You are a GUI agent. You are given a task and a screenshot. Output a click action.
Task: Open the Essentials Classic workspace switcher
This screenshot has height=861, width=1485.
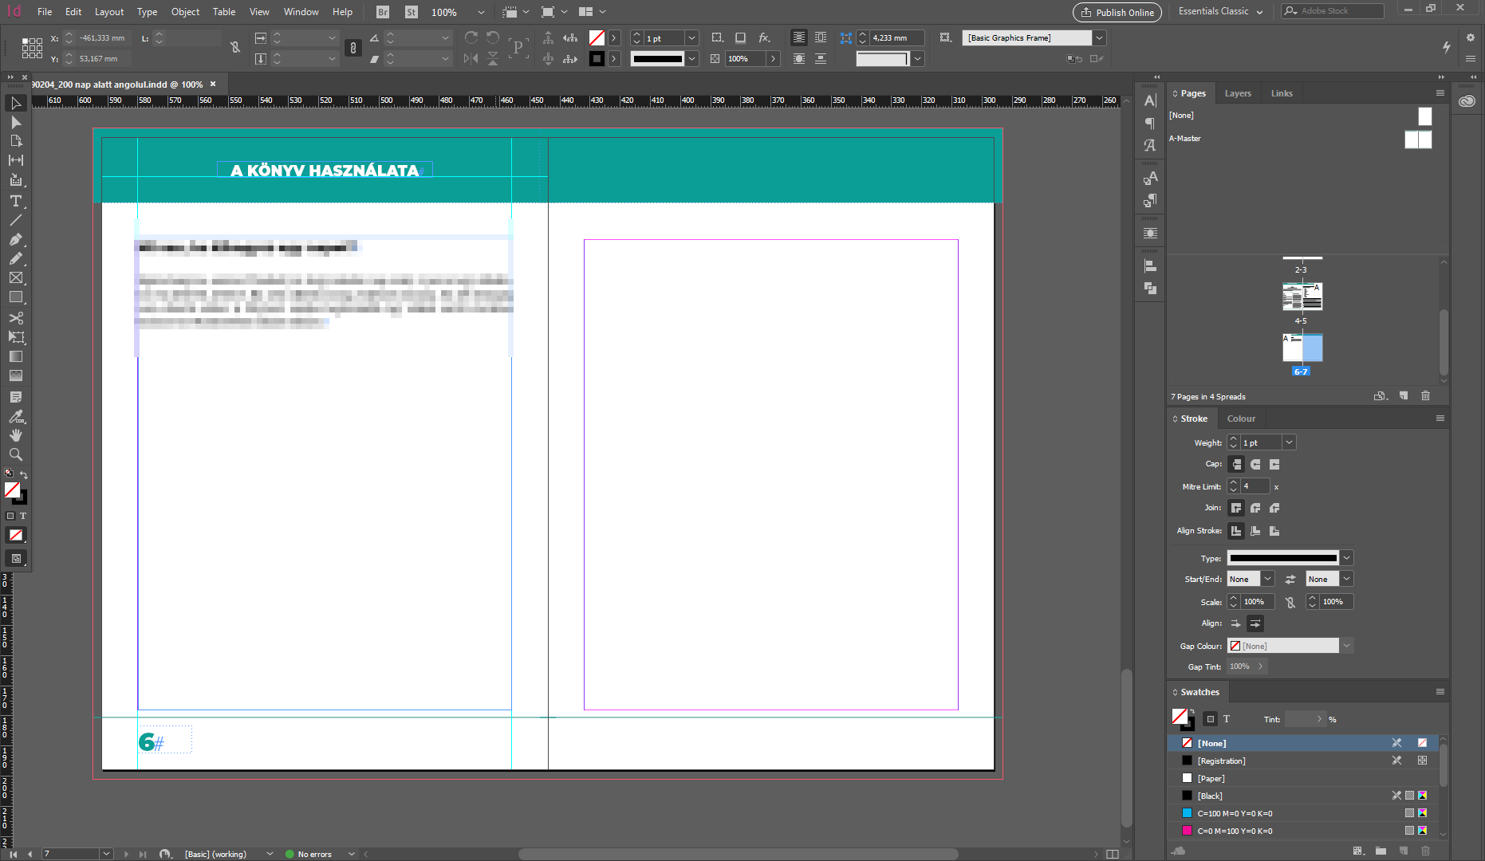1220,12
